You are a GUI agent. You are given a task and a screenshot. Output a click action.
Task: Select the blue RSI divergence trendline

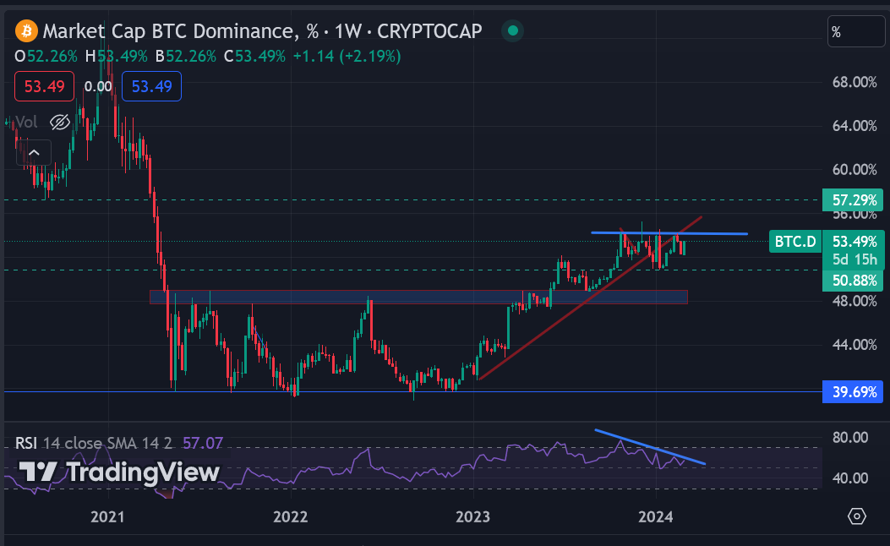pos(650,447)
